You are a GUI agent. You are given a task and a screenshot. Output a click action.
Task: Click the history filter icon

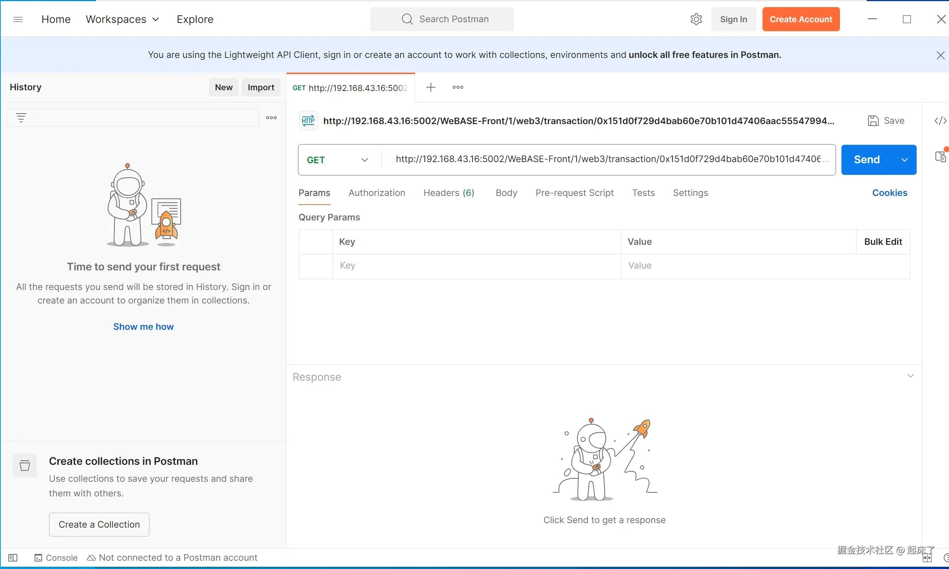coord(21,118)
